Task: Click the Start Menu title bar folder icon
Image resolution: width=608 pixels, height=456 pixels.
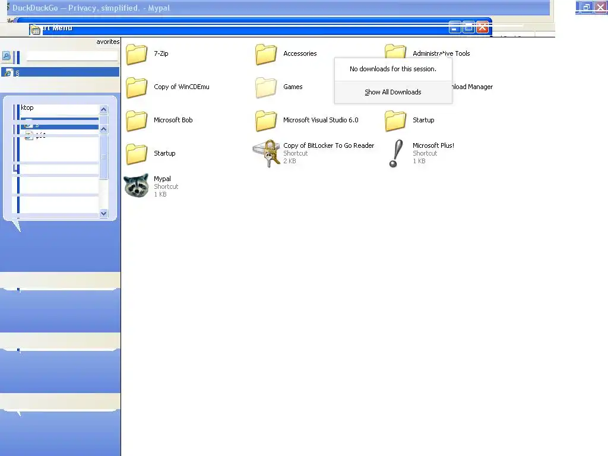Action: tap(35, 30)
